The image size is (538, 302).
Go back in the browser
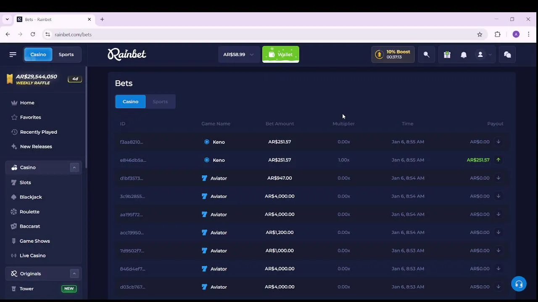point(8,34)
